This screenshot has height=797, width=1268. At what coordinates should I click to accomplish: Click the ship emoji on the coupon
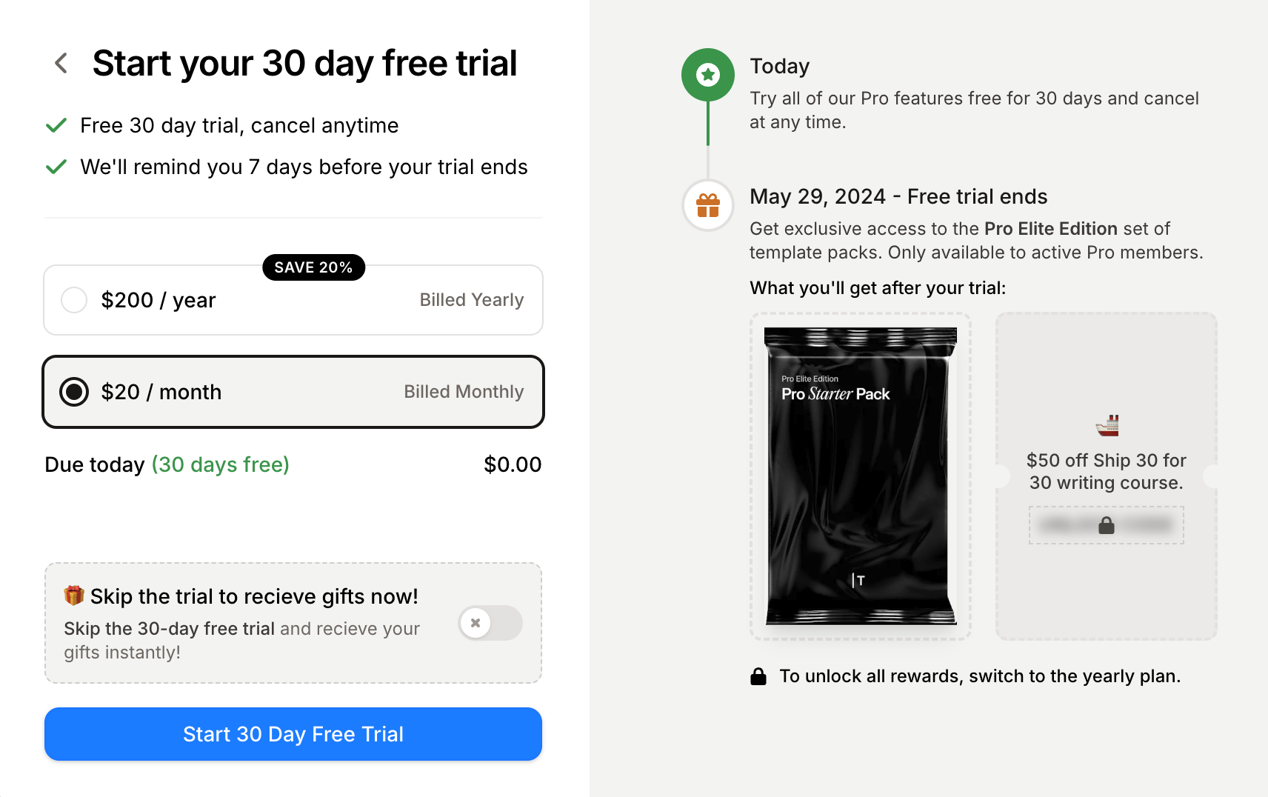tap(1107, 426)
